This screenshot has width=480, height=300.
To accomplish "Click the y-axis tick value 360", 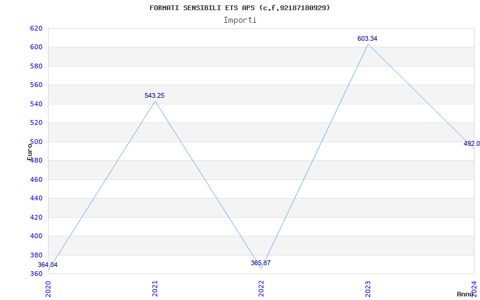I will 36,274.
